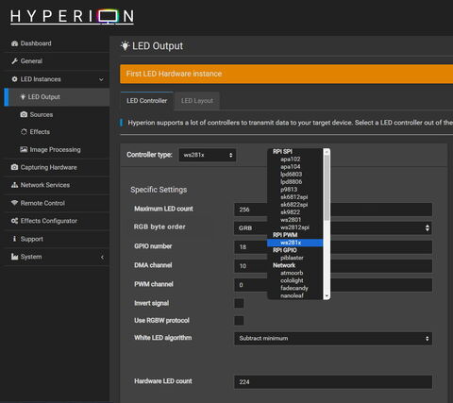The width and height of the screenshot is (453, 403).
Task: Click the Hardware LED count field
Action: click(x=333, y=382)
